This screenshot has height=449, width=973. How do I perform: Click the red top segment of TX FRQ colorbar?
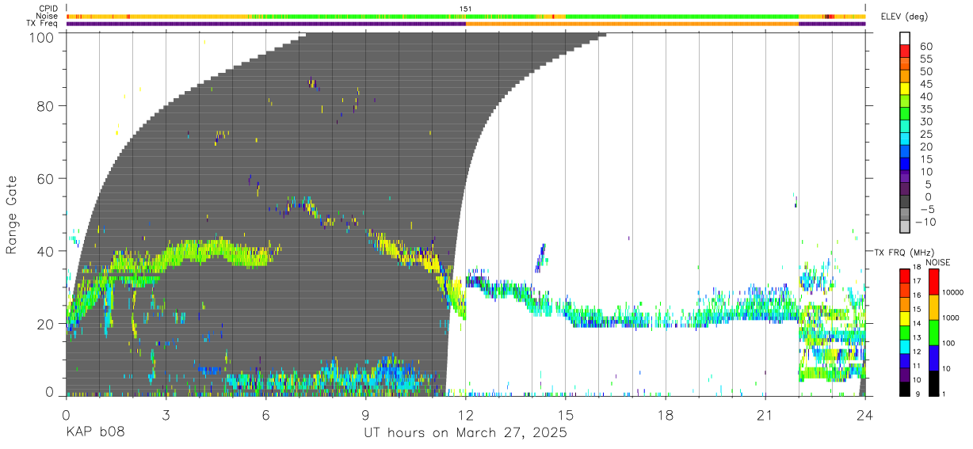[x=904, y=276]
